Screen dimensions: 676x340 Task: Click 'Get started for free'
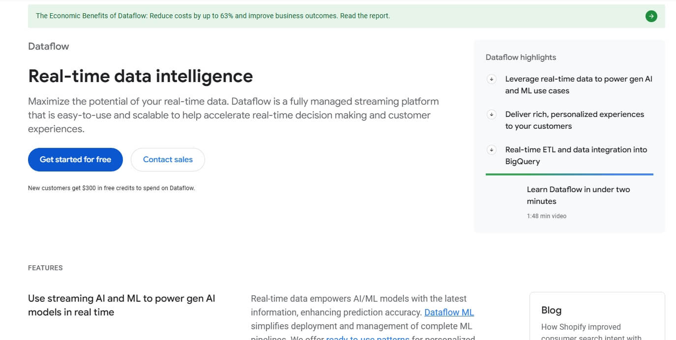tap(75, 159)
